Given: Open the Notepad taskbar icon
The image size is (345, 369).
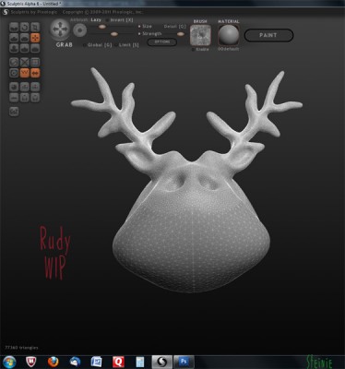Looking at the screenshot, I should [140, 363].
